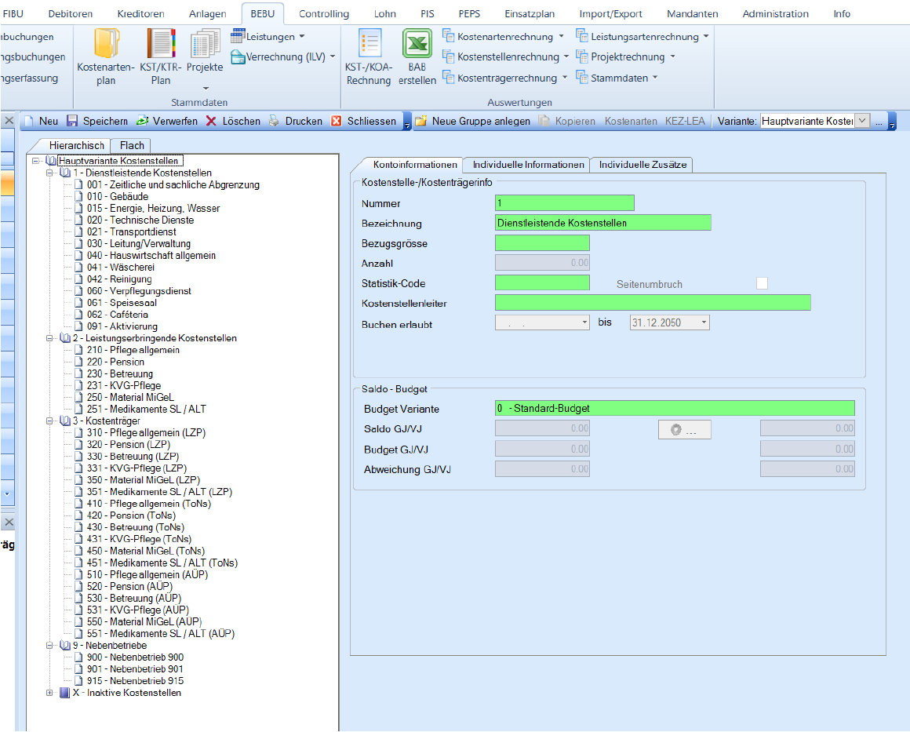Switch to the Controlling ribbon tab
910x732 pixels.
click(324, 14)
